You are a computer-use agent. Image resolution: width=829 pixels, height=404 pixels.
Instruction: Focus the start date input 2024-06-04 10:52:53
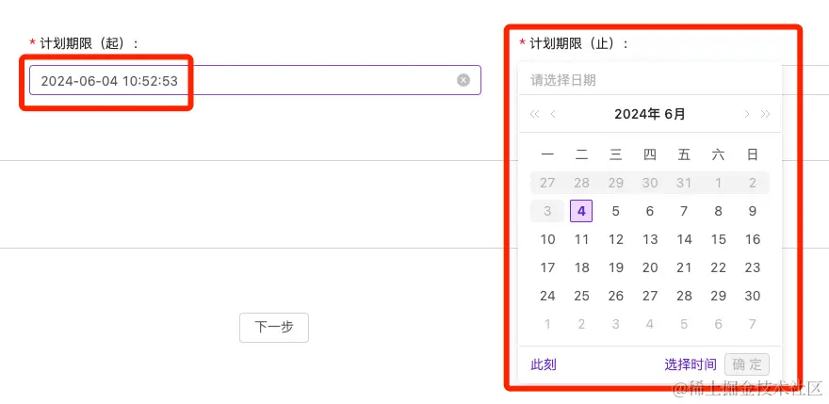pyautogui.click(x=255, y=80)
